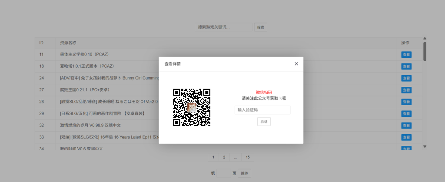Click the table scrollbar down arrow

coord(425,146)
